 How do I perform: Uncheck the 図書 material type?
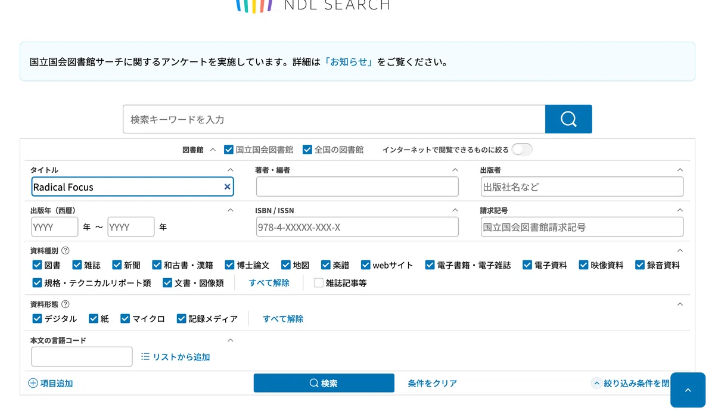pos(37,265)
